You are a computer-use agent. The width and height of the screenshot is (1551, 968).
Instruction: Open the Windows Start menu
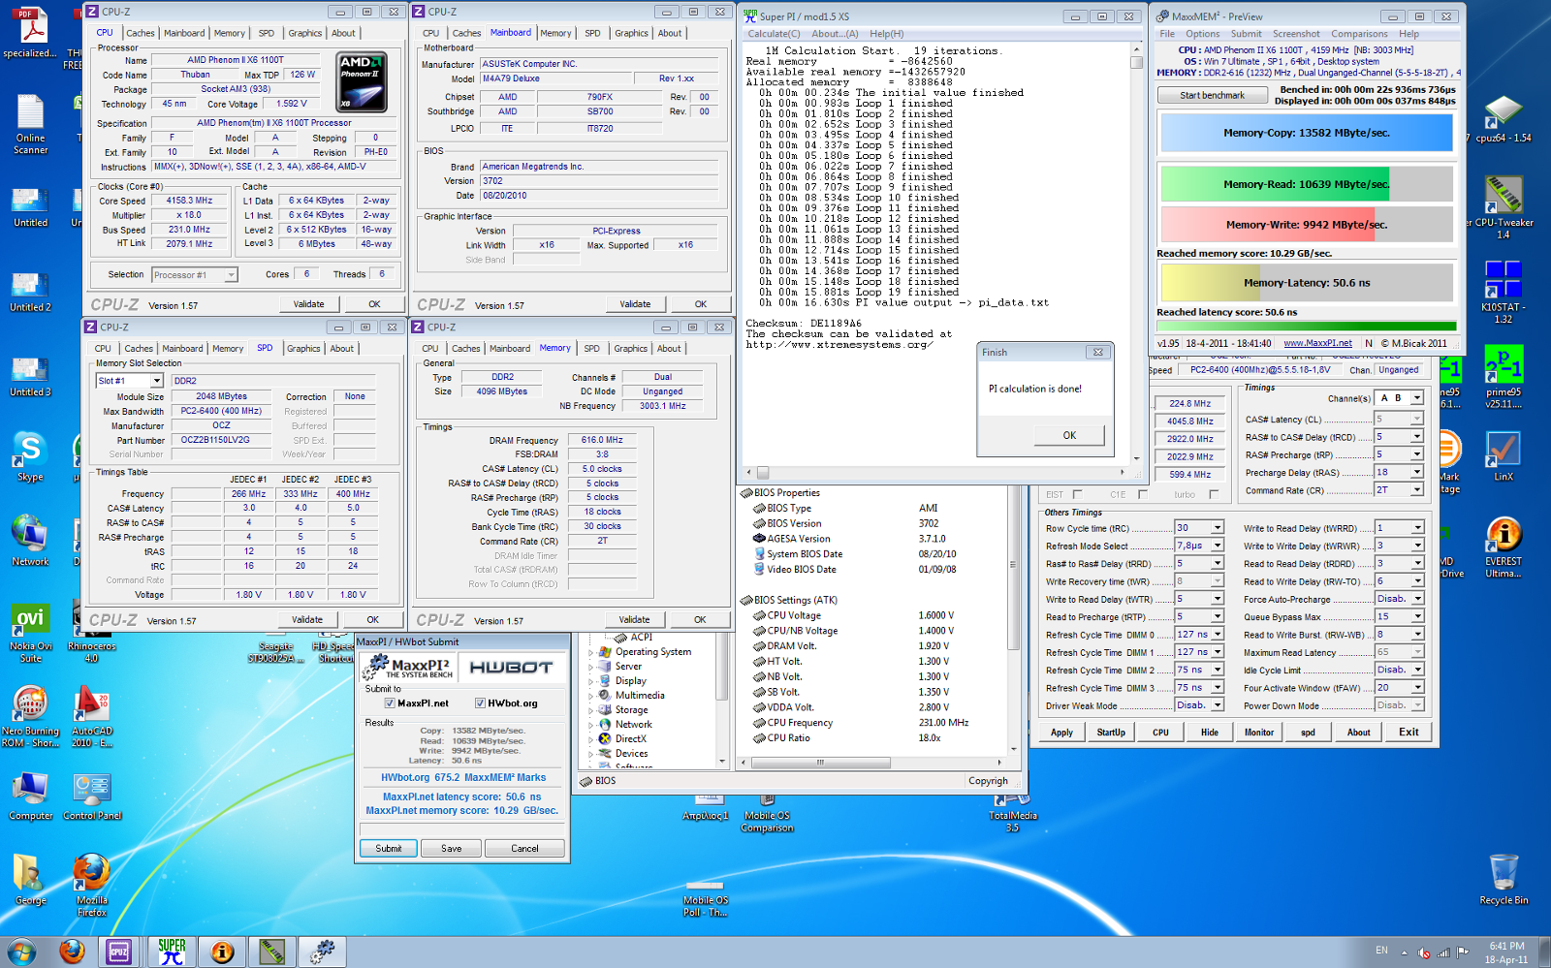(x=20, y=952)
